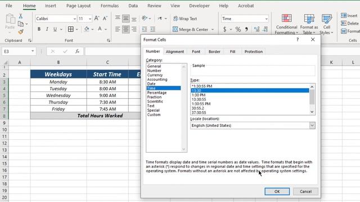Select cell with Monday

(58, 82)
